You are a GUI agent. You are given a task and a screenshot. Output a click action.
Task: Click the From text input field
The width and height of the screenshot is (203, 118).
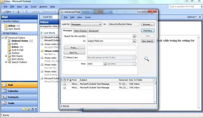click(x=112, y=48)
